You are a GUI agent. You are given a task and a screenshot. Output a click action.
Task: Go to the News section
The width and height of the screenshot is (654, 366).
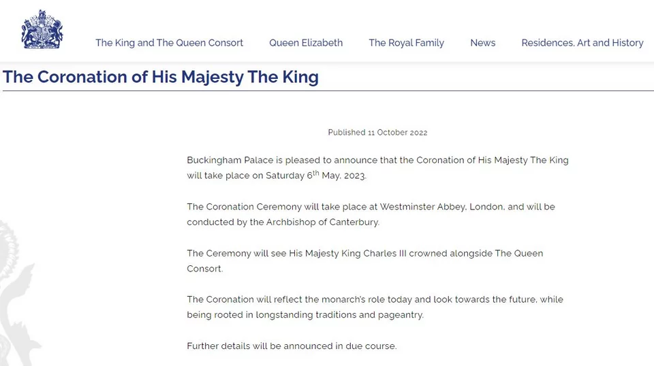point(482,43)
